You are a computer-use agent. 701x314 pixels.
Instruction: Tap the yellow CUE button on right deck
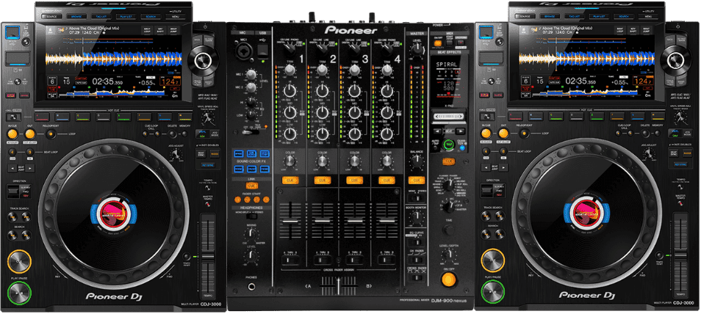492,261
